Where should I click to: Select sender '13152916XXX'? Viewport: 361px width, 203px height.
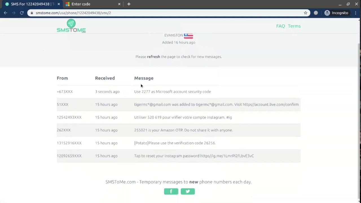69,143
